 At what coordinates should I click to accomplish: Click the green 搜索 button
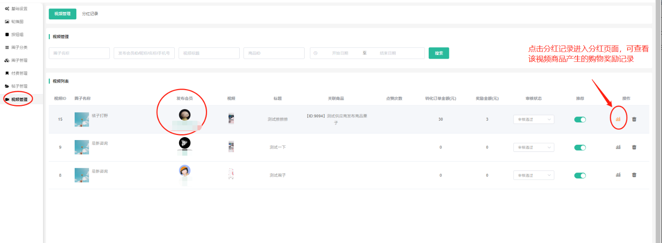(438, 53)
